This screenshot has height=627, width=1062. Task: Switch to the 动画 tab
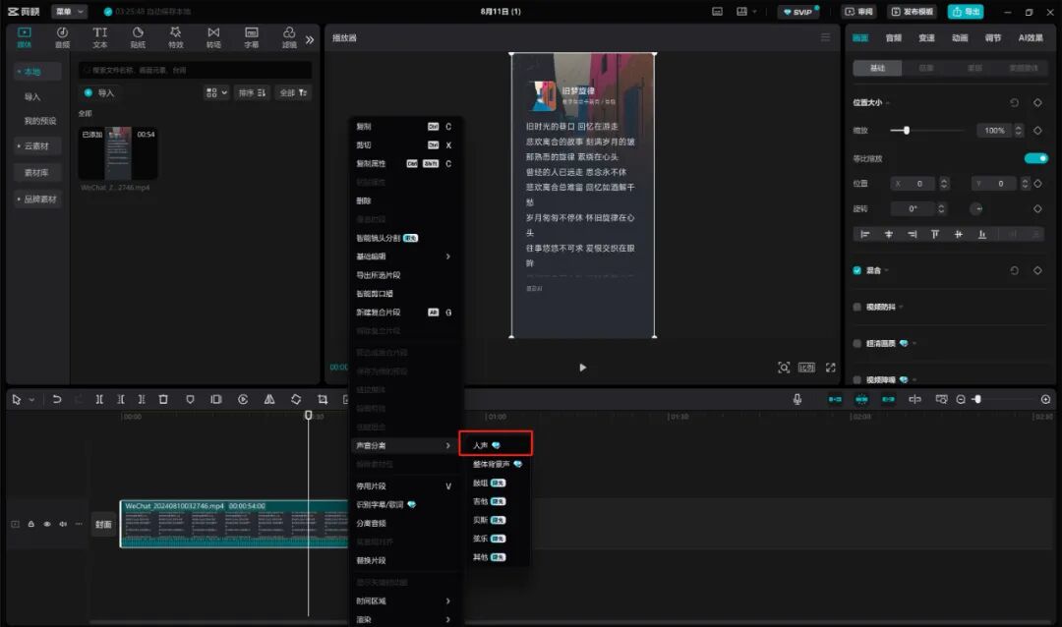point(960,38)
